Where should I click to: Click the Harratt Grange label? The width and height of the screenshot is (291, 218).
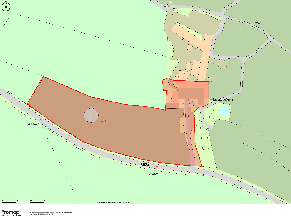click(x=222, y=99)
